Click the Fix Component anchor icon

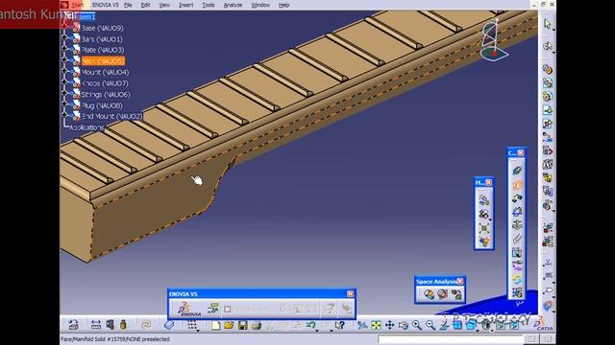pos(517,225)
